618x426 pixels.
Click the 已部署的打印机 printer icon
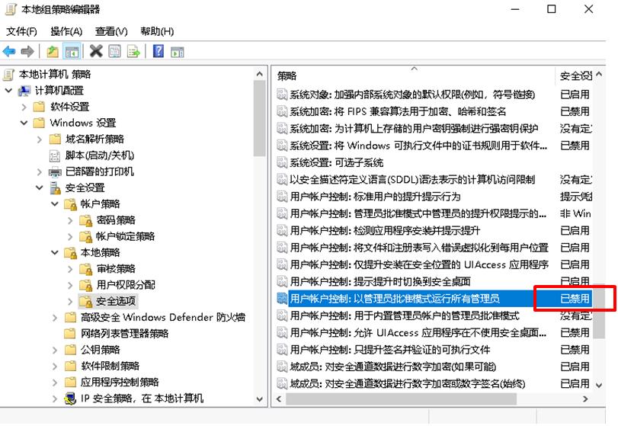pos(55,171)
